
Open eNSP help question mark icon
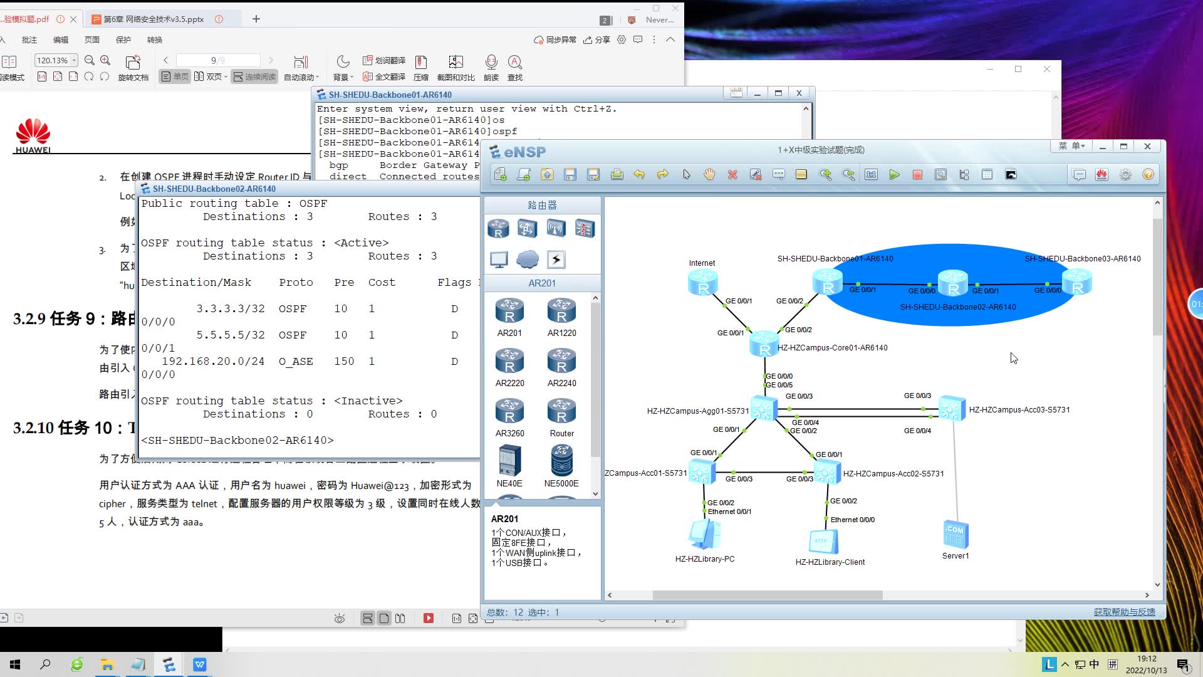coord(1148,175)
